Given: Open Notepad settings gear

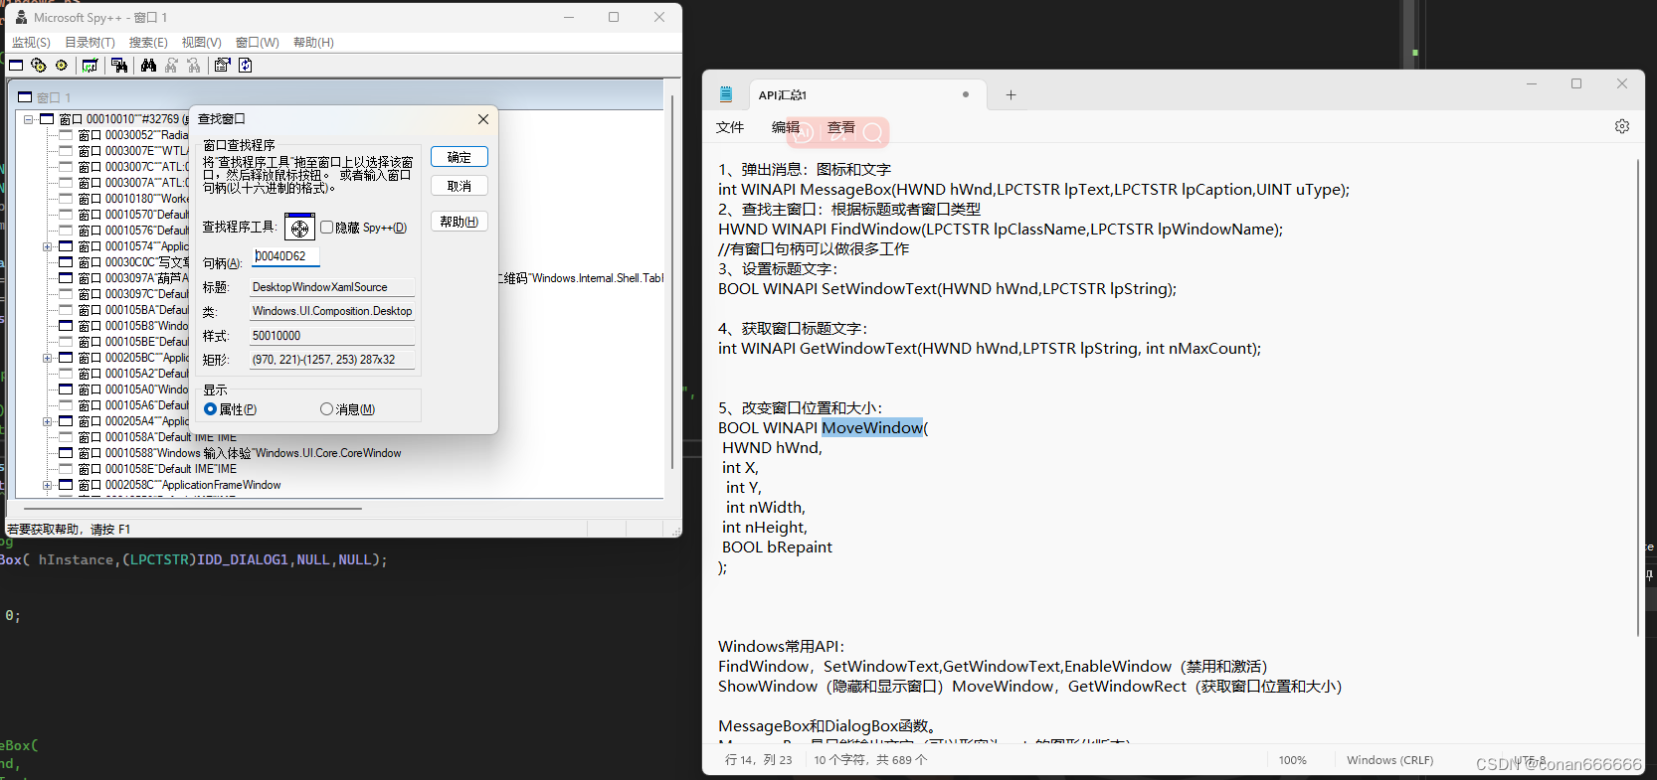Looking at the screenshot, I should tap(1622, 126).
